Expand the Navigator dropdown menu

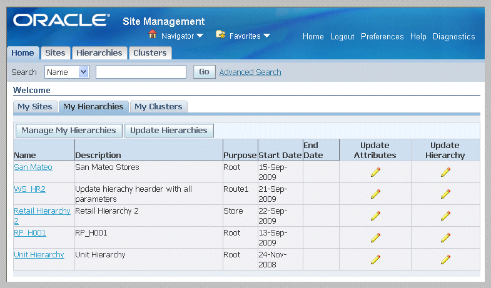tap(200, 36)
